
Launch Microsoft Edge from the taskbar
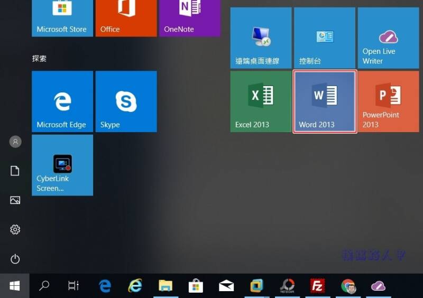click(x=105, y=286)
